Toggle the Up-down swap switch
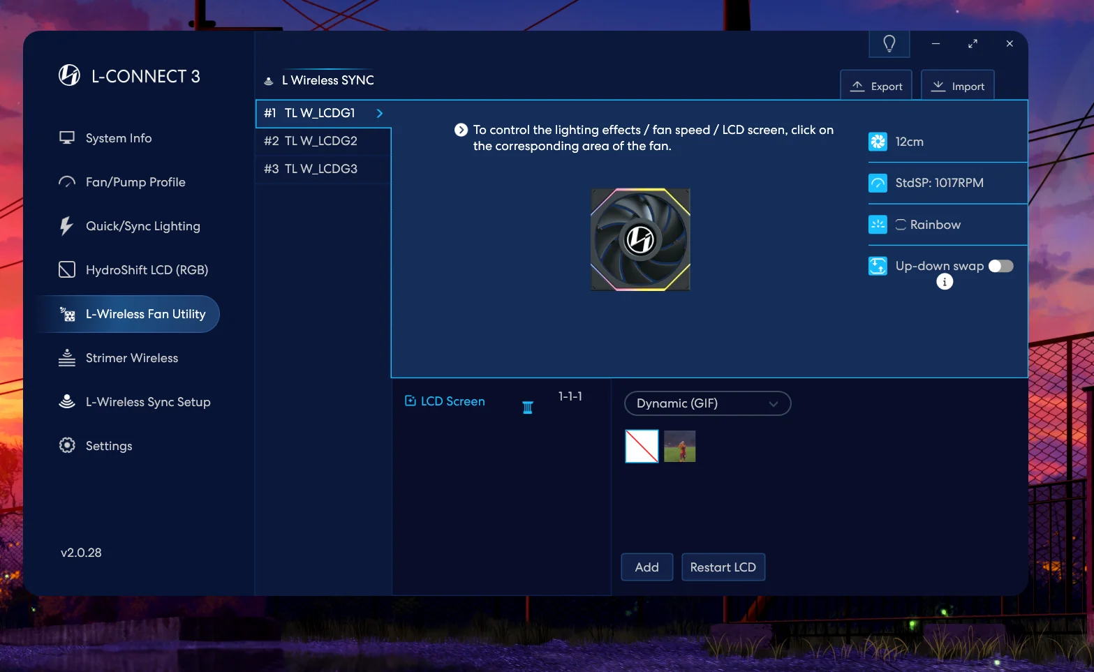This screenshot has height=672, width=1094. coord(1001,266)
